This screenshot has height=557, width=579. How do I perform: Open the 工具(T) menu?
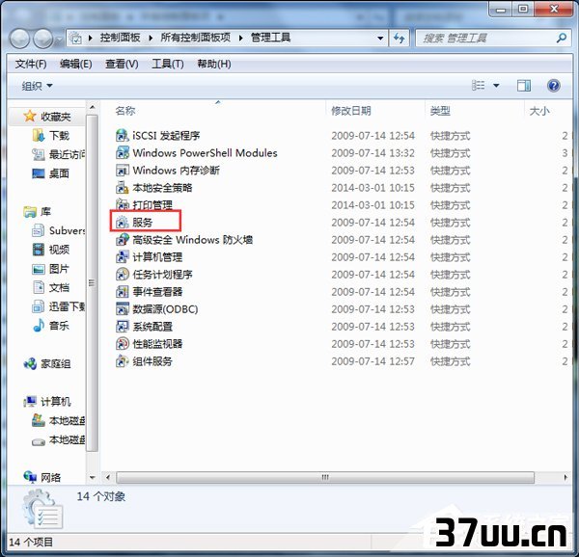(168, 64)
